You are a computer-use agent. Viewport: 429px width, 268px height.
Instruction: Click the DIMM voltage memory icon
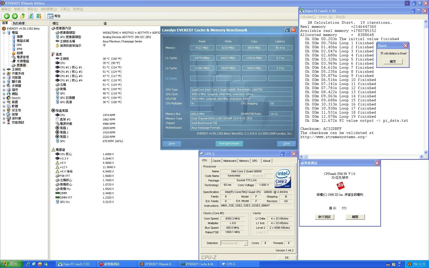(57, 193)
